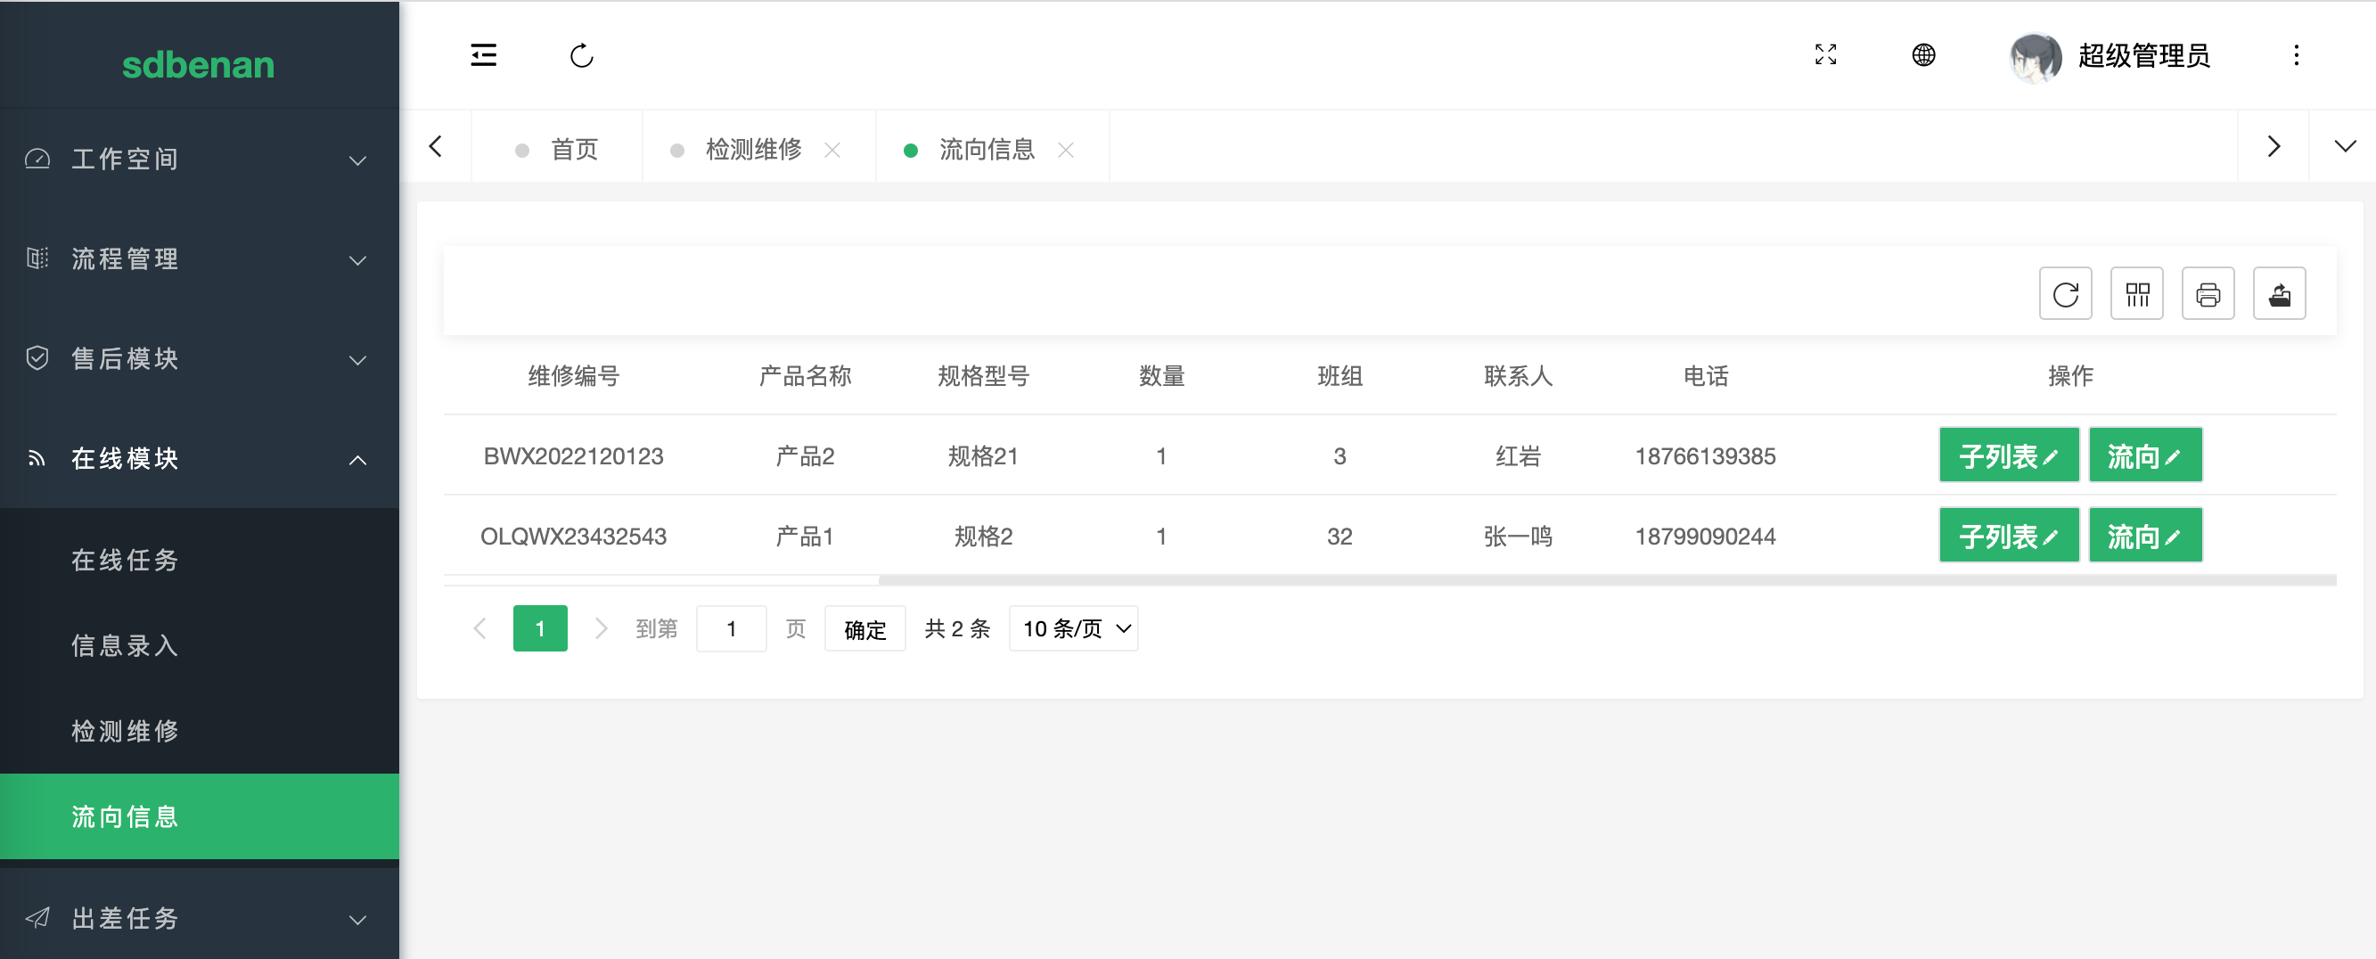Open 流向 for BWX2022120123
2376x959 pixels.
[x=2144, y=455]
